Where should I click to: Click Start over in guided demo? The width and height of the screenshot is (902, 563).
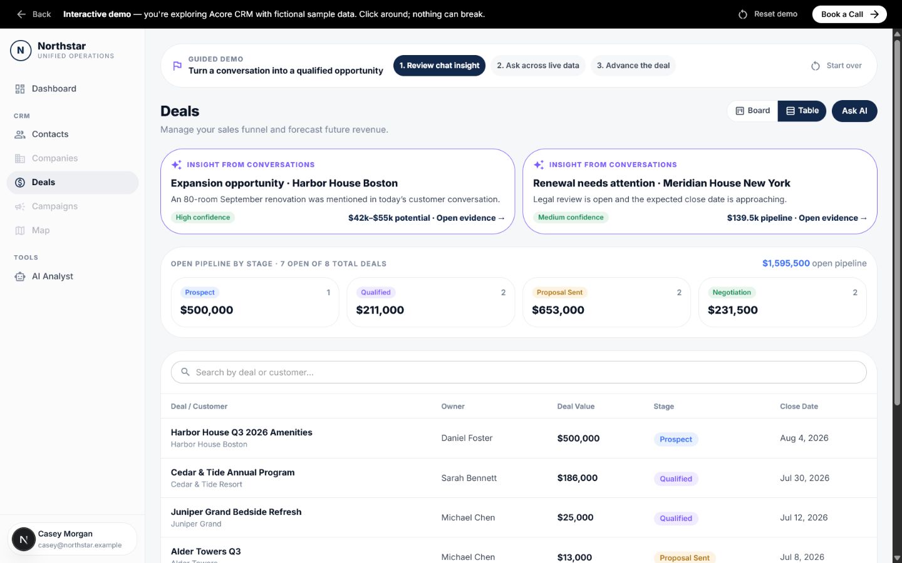pyautogui.click(x=836, y=66)
